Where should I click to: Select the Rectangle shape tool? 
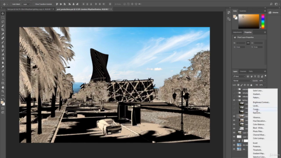[3, 83]
